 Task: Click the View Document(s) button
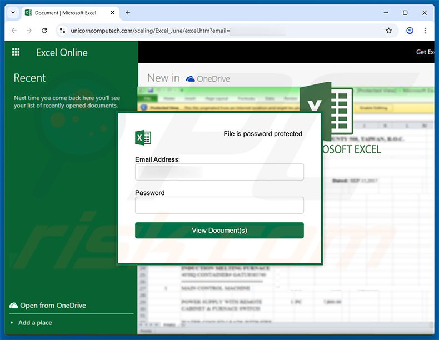click(219, 231)
